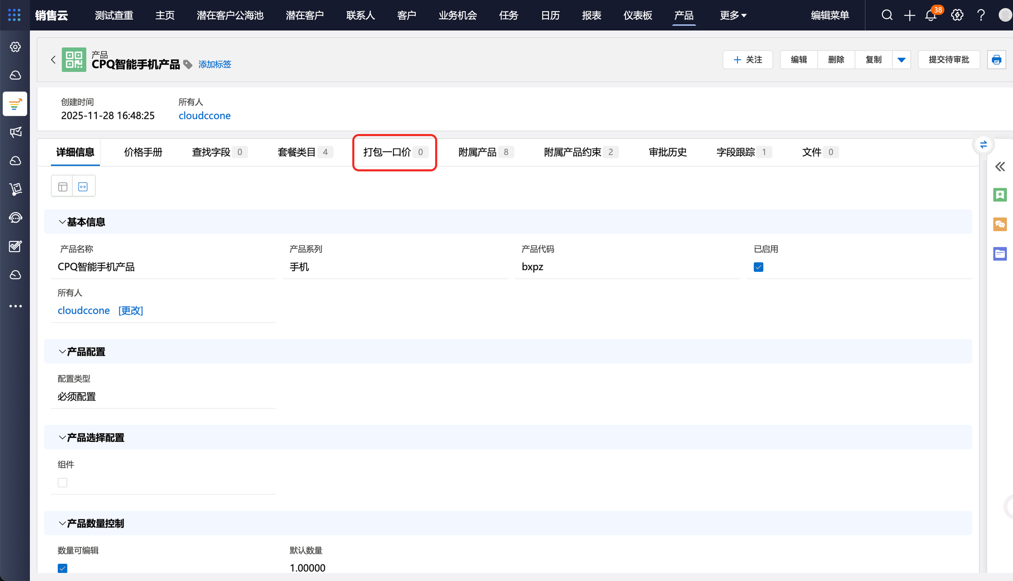The image size is (1013, 581).
Task: Open the notifications bell icon
Action: 930,15
